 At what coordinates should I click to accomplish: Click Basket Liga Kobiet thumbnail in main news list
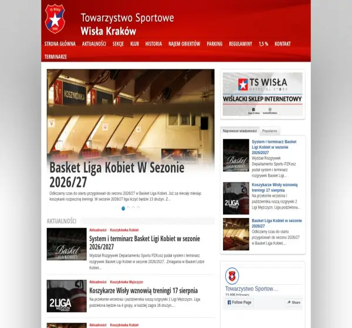pyautogui.click(x=67, y=244)
